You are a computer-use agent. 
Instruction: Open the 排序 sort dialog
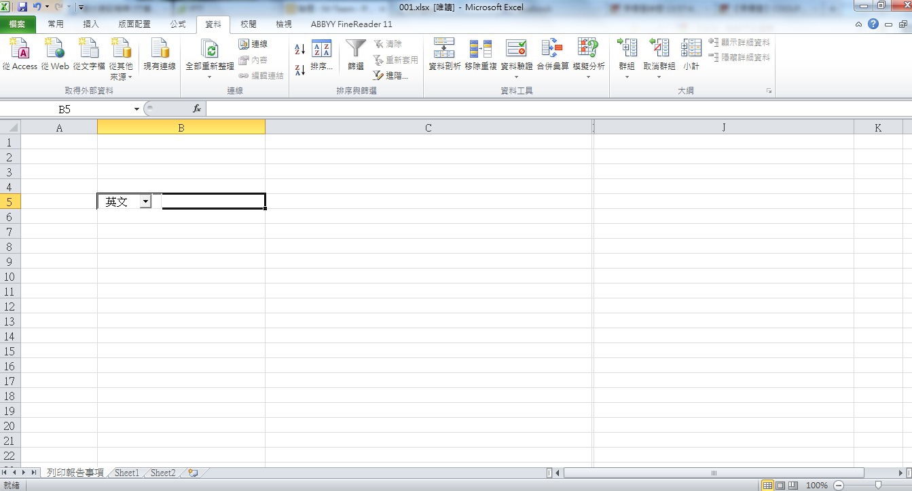point(321,54)
